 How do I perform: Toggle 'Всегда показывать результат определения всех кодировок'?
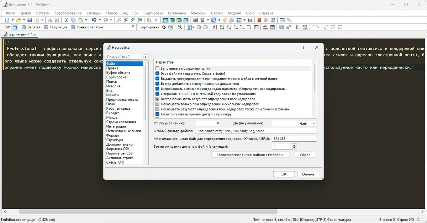pos(157,99)
